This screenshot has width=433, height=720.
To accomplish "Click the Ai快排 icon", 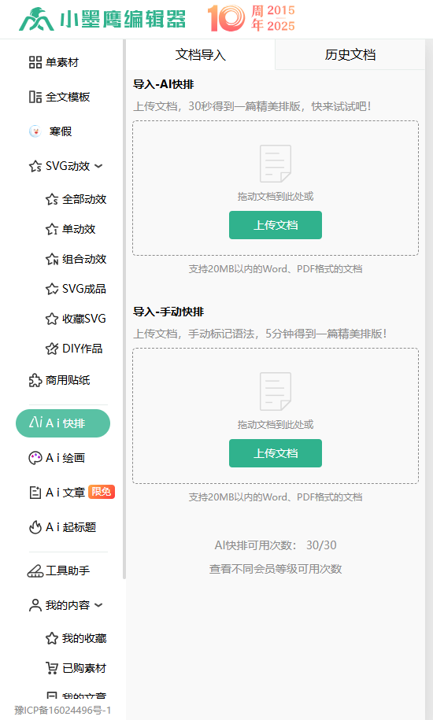I will pos(35,423).
